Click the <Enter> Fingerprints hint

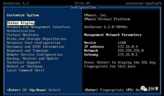pyautogui.click(x=104, y=90)
